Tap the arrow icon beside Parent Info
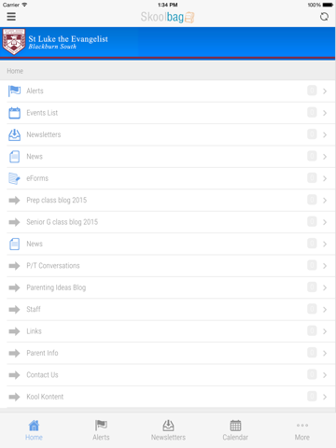 pos(14,353)
